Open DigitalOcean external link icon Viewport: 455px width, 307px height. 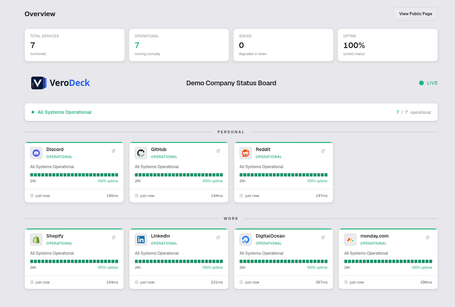tap(323, 237)
